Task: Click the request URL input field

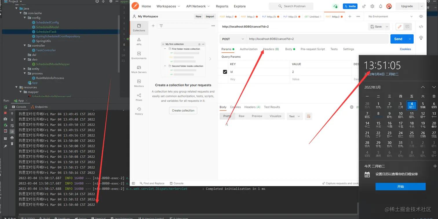Action: pos(317,39)
